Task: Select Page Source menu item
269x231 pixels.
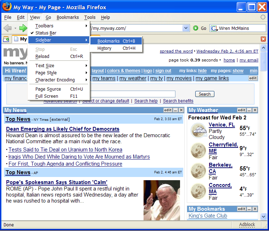Action: coord(59,89)
